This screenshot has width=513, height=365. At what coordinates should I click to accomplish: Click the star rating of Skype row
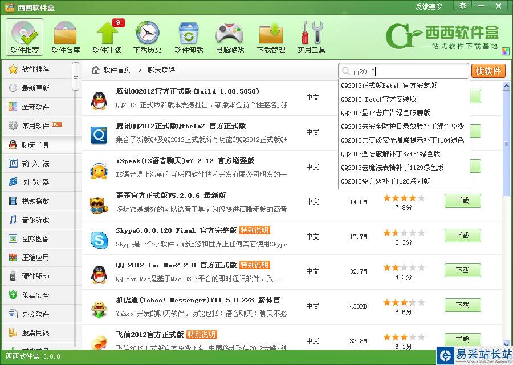pyautogui.click(x=404, y=233)
